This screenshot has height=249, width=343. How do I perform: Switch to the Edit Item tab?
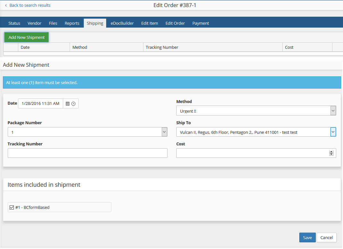coord(150,23)
